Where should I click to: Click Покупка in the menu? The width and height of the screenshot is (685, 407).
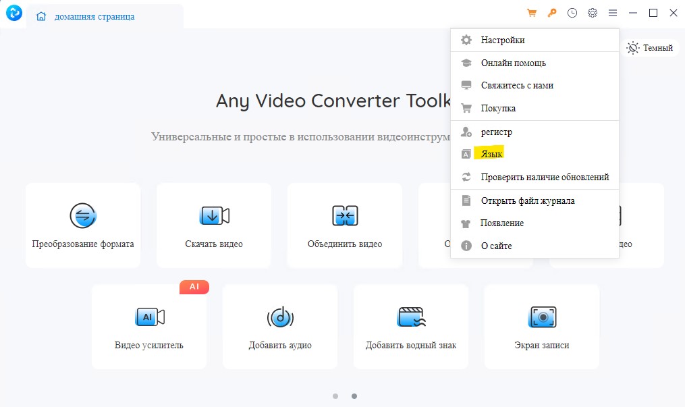(x=535, y=108)
